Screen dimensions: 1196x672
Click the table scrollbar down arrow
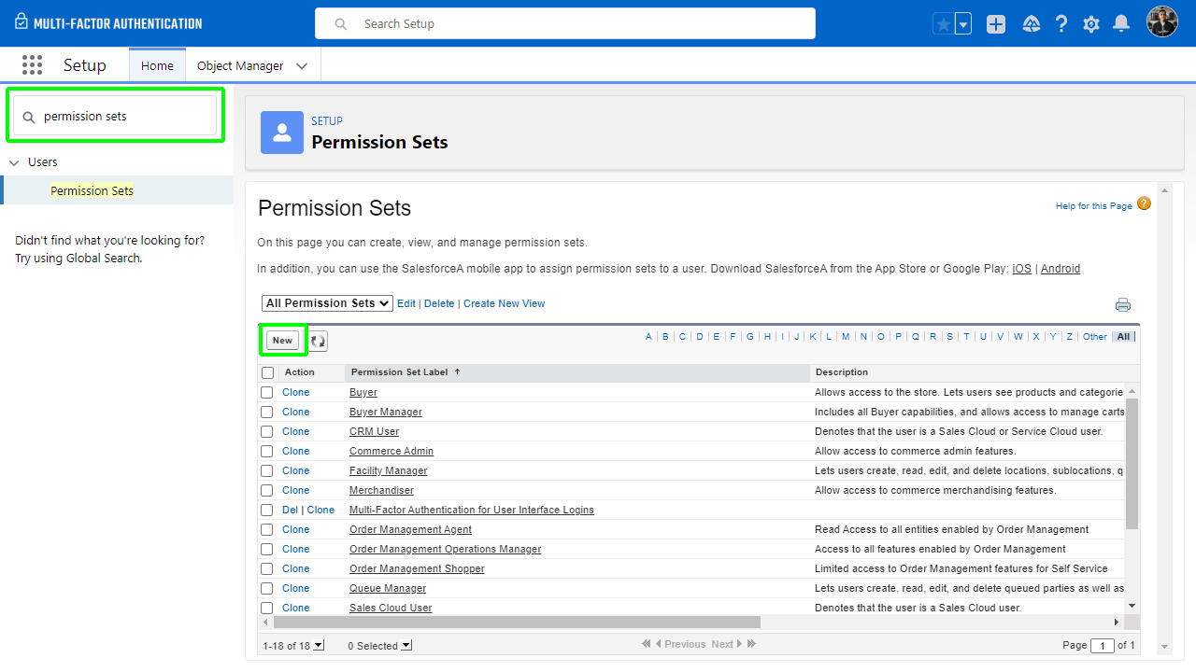[1132, 606]
